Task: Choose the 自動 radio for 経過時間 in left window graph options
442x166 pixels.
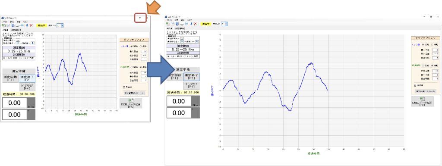Action: [x=132, y=67]
